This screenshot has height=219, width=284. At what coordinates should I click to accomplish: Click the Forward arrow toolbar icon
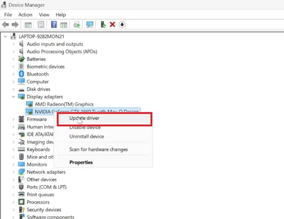click(15, 24)
